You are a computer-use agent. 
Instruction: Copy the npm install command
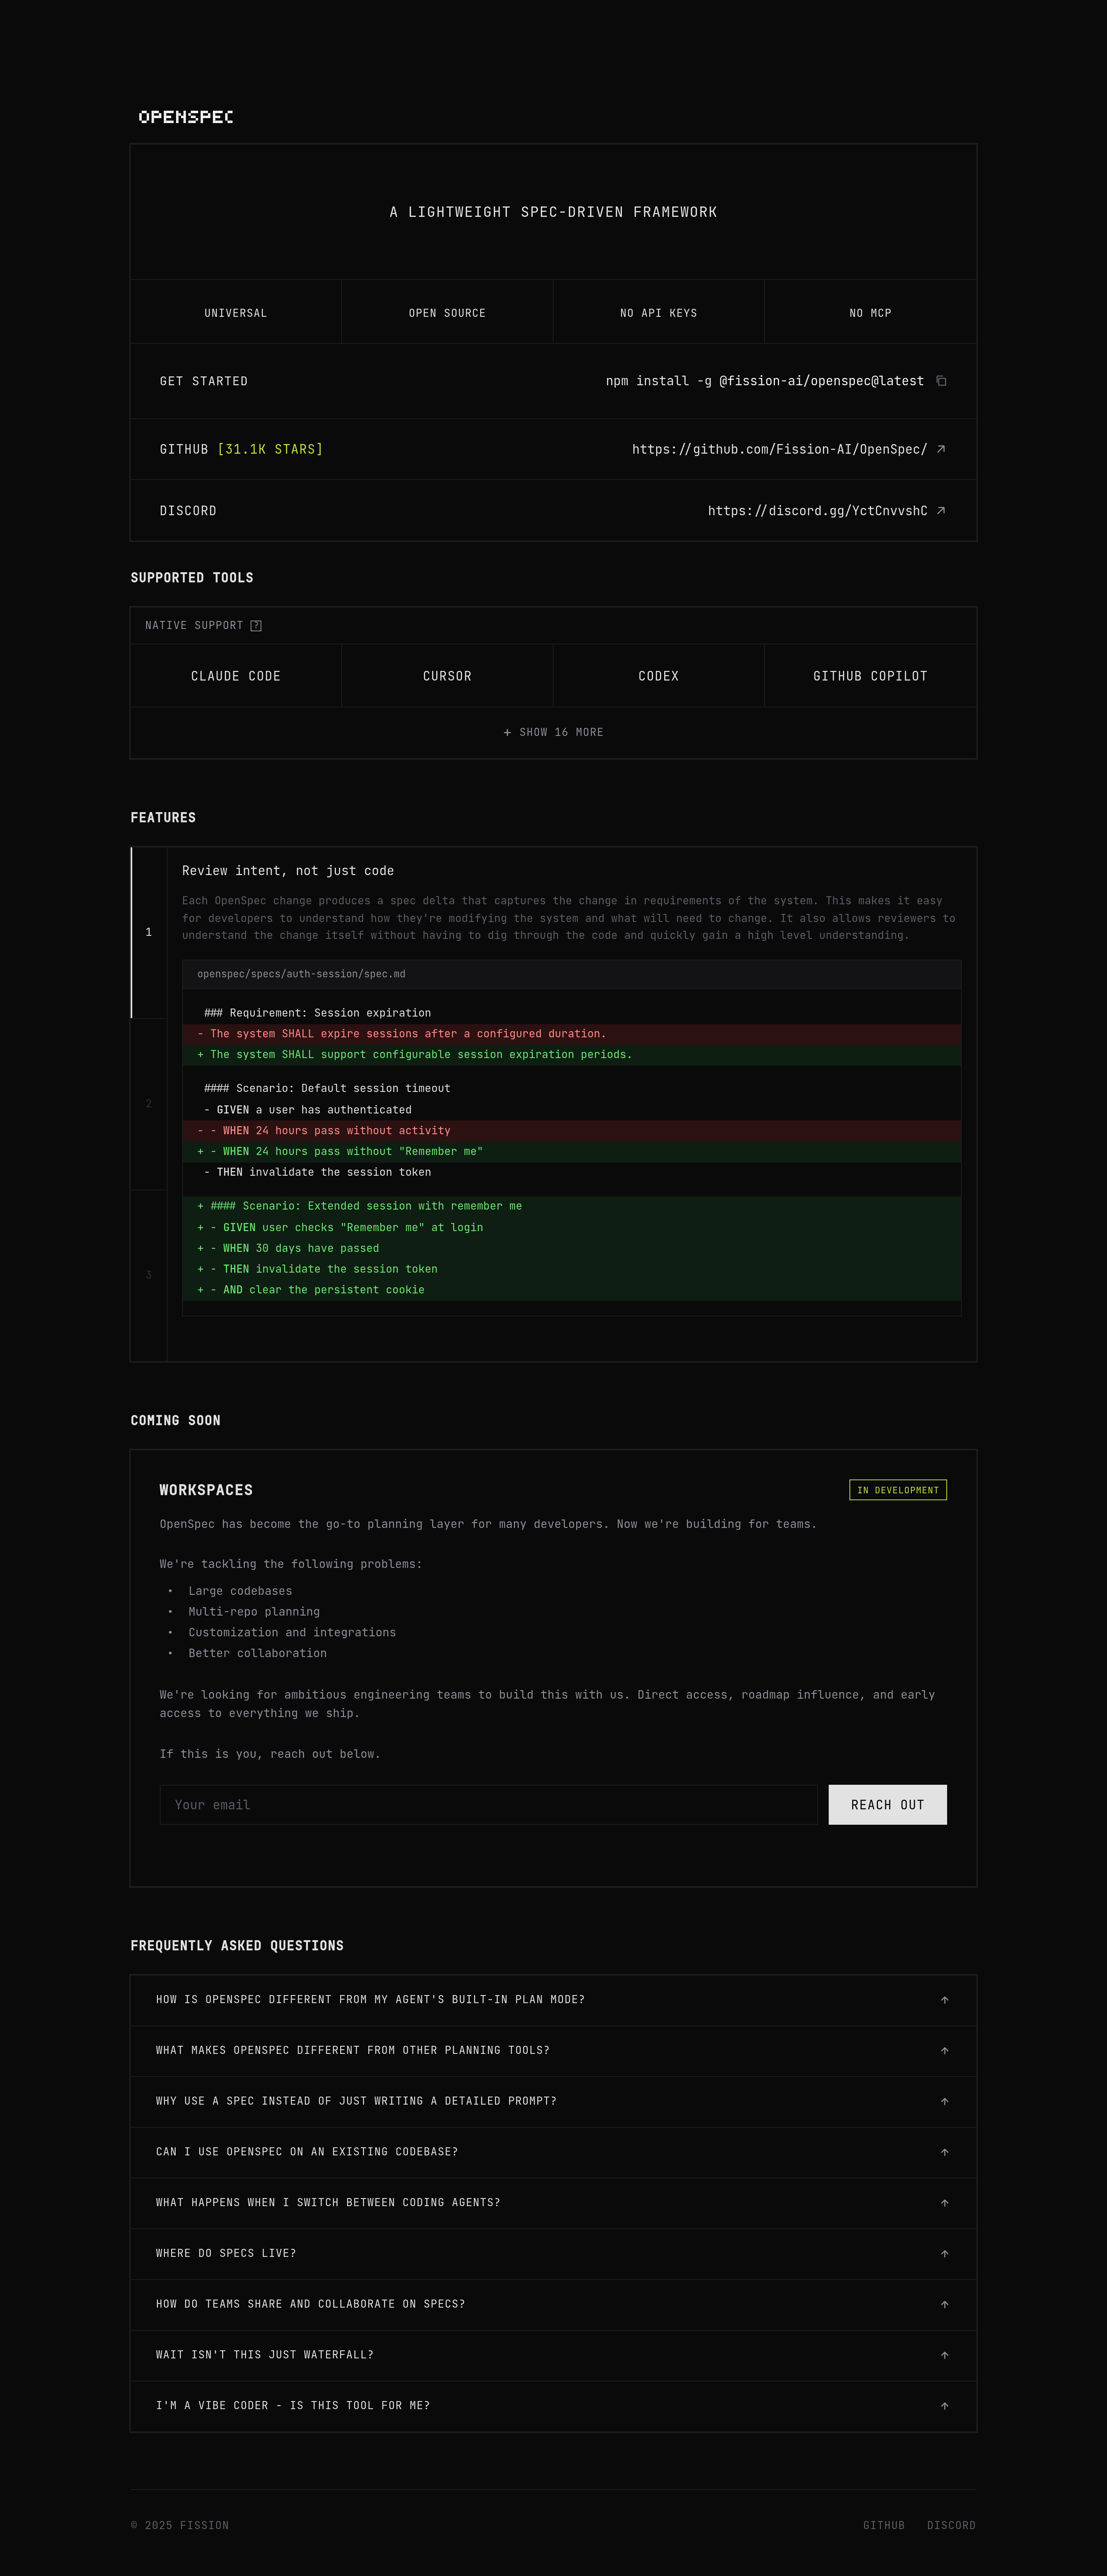[941, 381]
